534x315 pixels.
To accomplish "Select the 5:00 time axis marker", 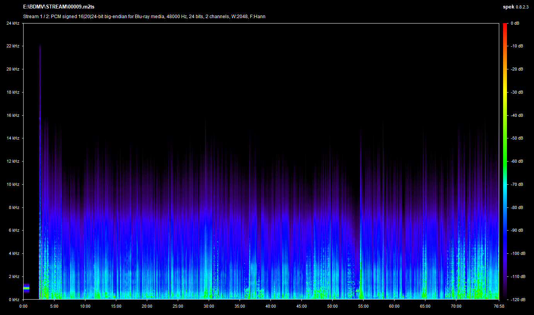I will point(54,306).
